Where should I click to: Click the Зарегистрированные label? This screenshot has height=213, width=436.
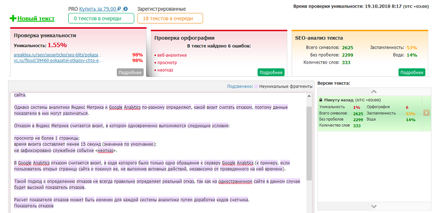click(162, 9)
